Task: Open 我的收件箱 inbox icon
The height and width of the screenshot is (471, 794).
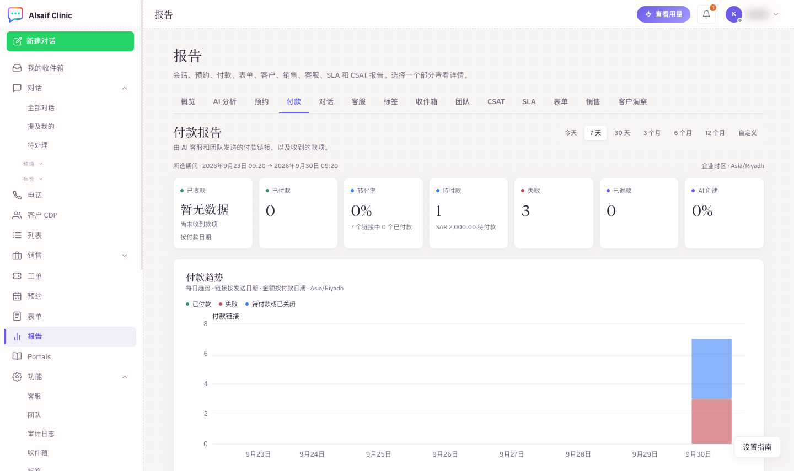Action: click(17, 68)
